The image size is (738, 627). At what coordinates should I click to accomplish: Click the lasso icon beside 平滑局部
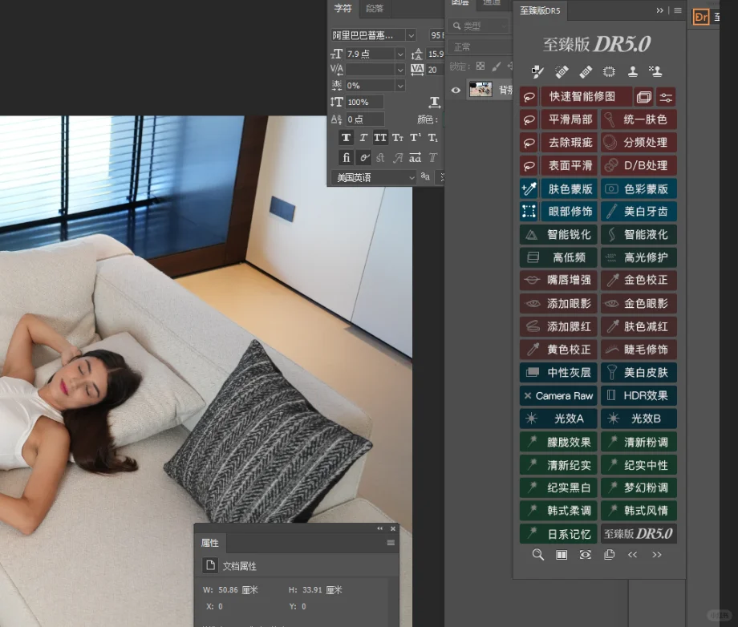pyautogui.click(x=529, y=119)
